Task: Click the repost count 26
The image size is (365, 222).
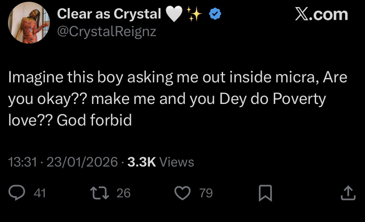Action: point(123,193)
